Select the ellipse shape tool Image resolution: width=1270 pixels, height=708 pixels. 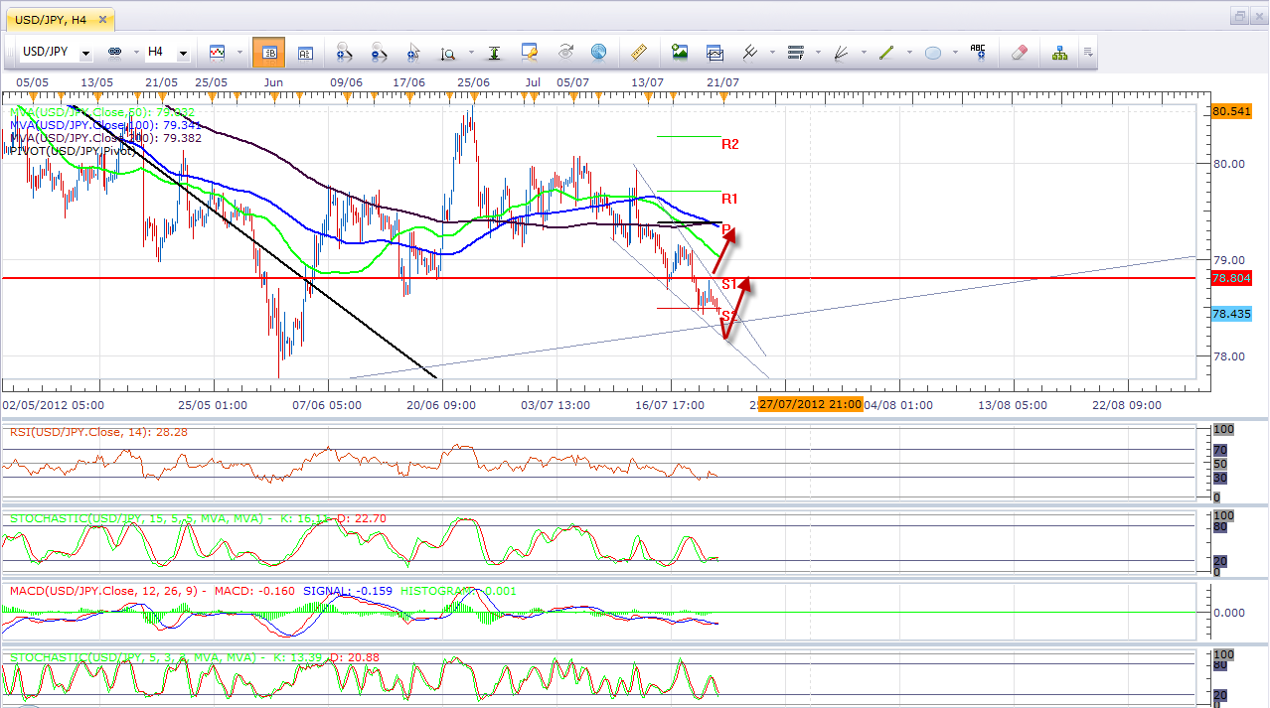[x=933, y=52]
